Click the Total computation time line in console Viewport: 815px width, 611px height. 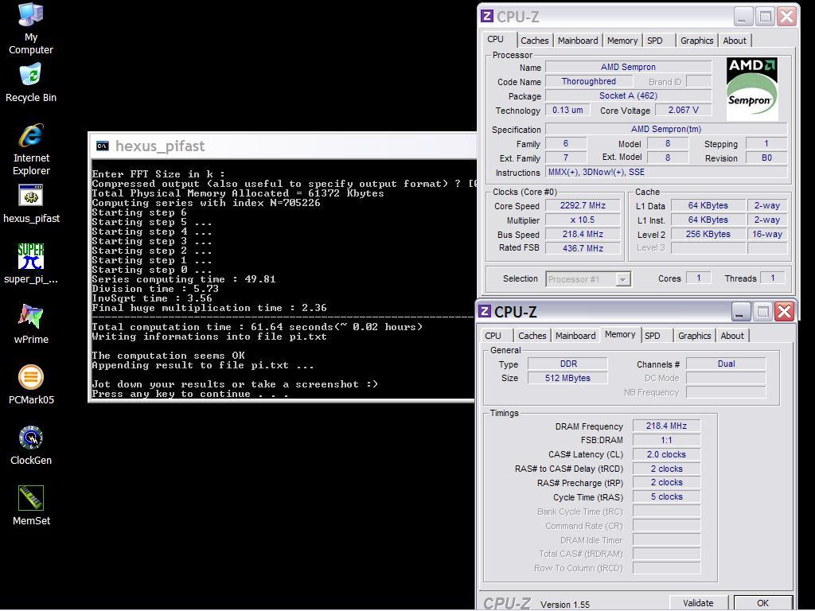[257, 327]
